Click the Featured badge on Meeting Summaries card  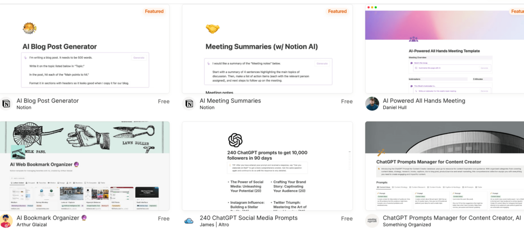[x=338, y=11]
